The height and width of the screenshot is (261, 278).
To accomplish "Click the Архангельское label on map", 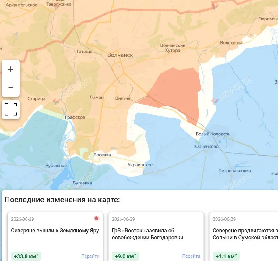I will pyautogui.click(x=21, y=5).
